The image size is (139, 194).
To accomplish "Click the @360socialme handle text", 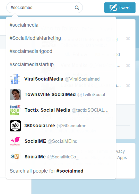I will coord(71,126).
